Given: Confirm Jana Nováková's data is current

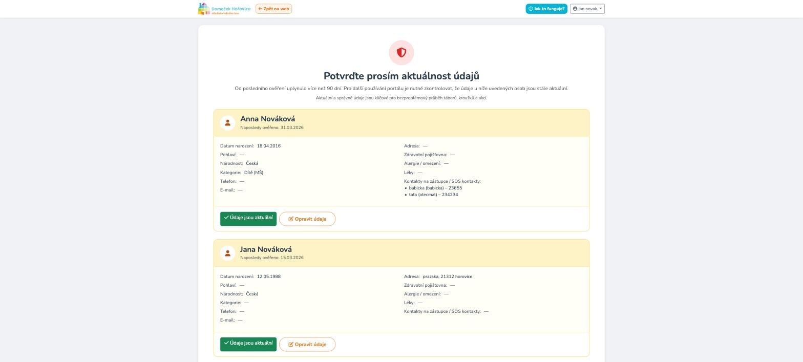Looking at the screenshot, I should (248, 344).
